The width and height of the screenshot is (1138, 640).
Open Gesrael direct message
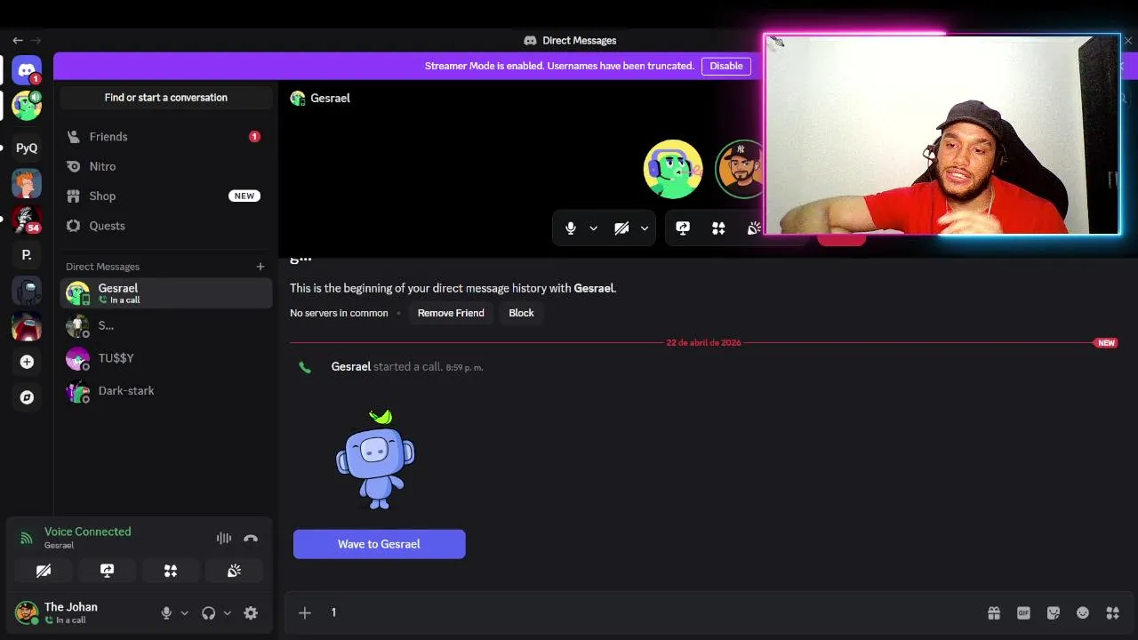pos(166,293)
